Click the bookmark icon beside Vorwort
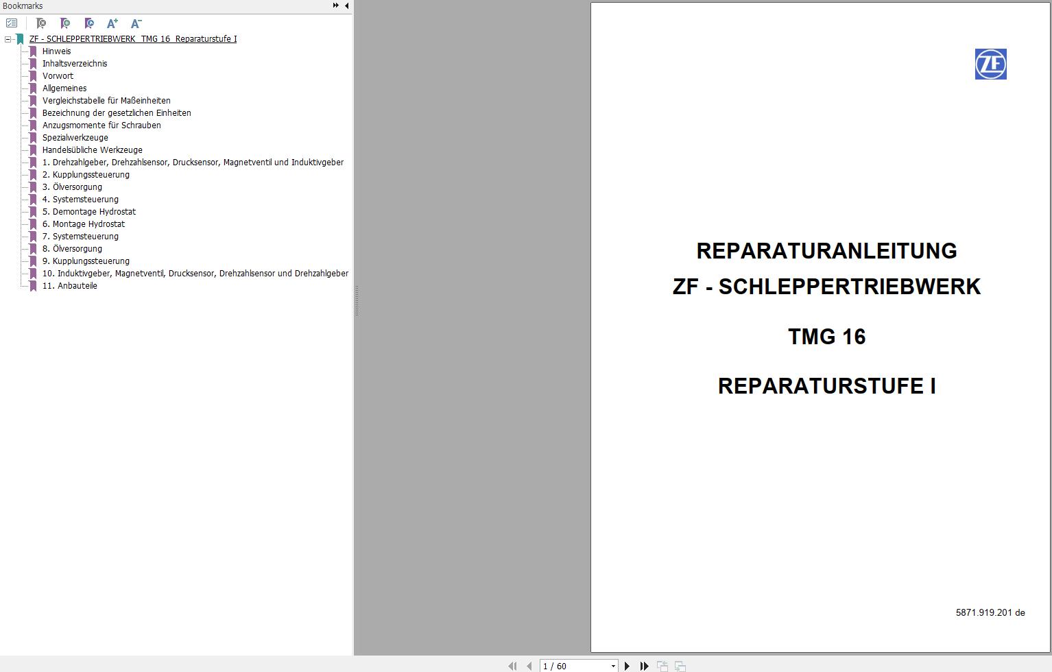Image resolution: width=1052 pixels, height=672 pixels. point(33,76)
